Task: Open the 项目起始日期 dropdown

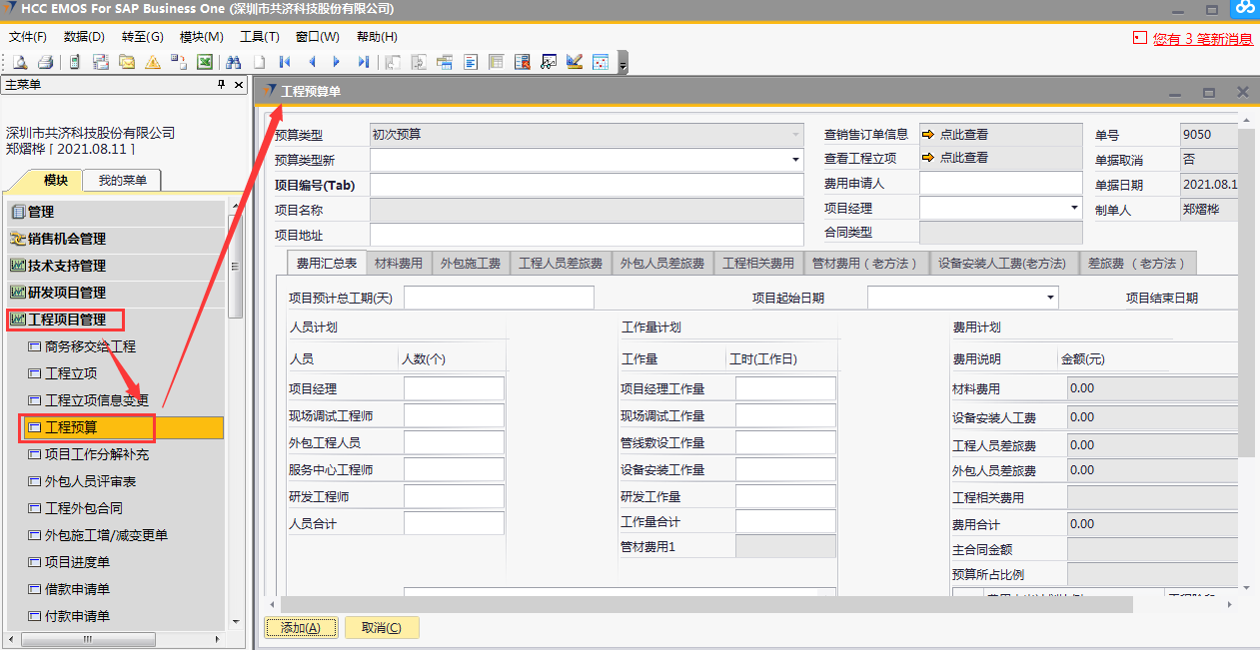Action: [1050, 298]
